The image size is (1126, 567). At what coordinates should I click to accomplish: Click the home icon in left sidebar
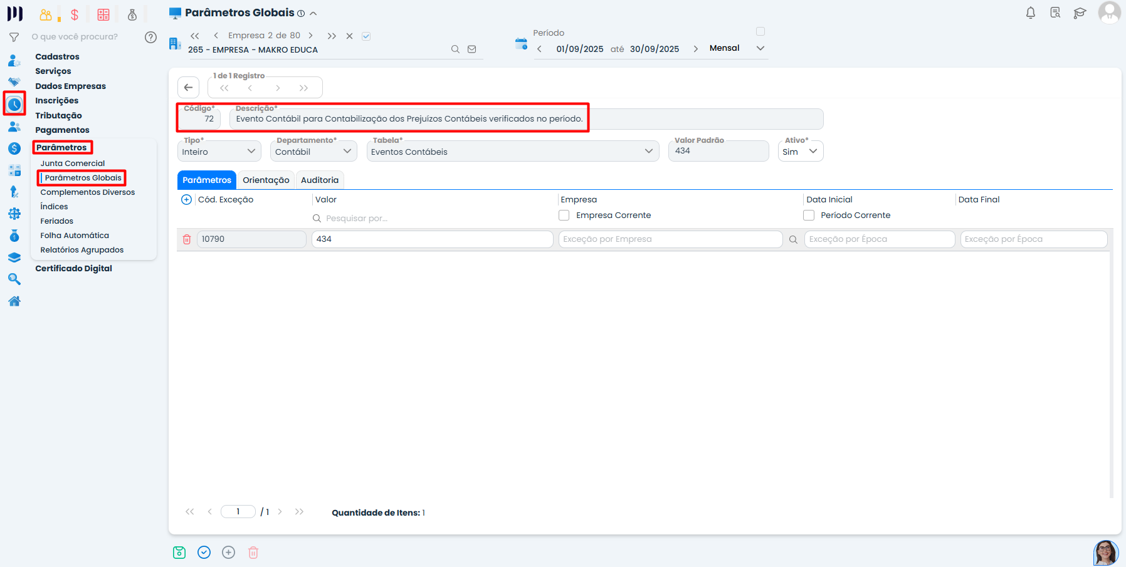pyautogui.click(x=14, y=301)
